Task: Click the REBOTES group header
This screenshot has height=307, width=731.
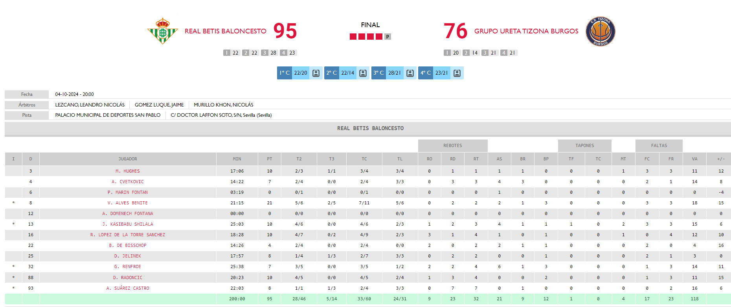Action: pos(453,146)
